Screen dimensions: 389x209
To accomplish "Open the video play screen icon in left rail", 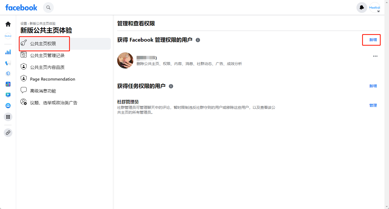I will (8, 95).
